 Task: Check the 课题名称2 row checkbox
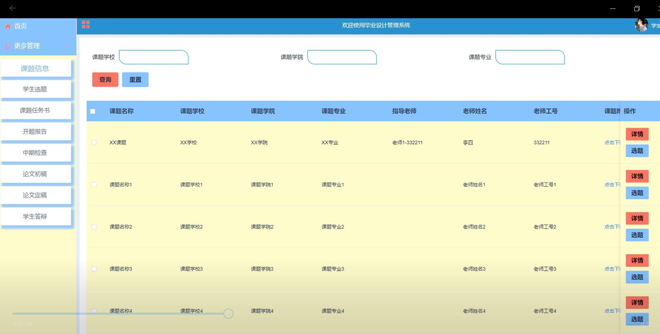point(94,227)
